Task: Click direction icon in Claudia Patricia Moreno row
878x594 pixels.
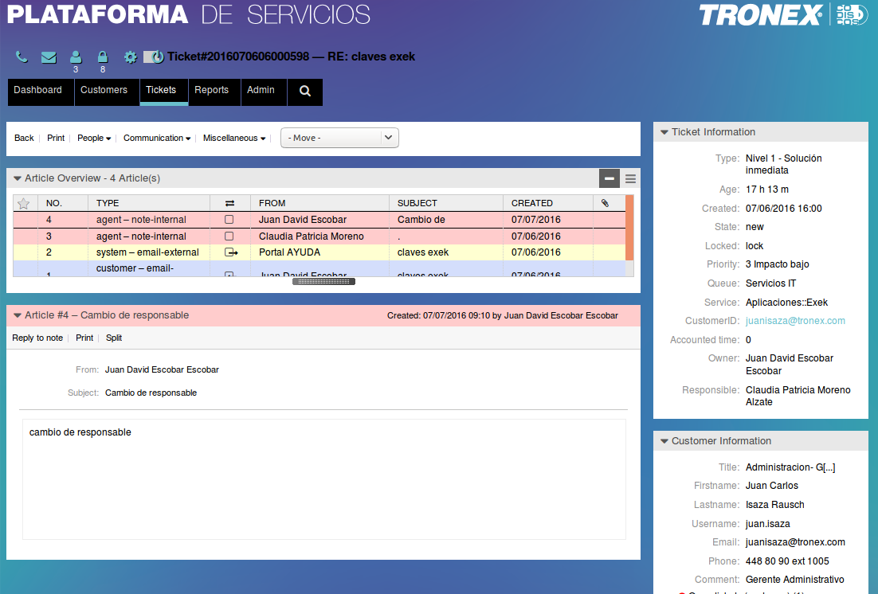Action: pyautogui.click(x=229, y=236)
